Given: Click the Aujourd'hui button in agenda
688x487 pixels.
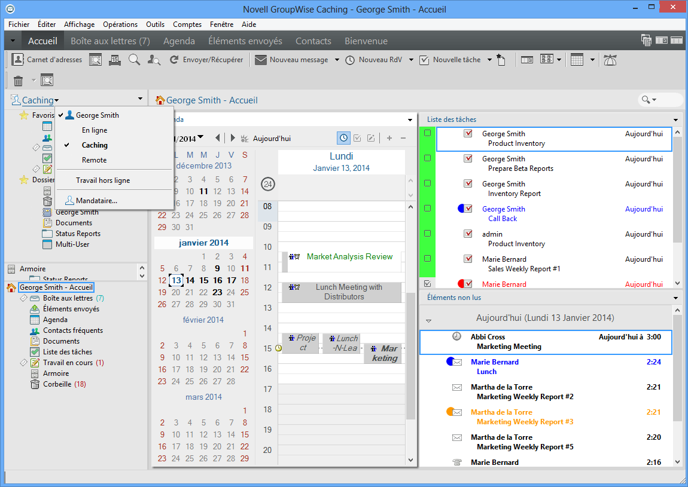Looking at the screenshot, I should pyautogui.click(x=271, y=139).
